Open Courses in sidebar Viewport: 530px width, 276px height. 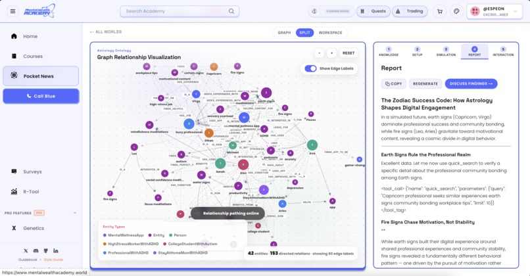[41, 56]
